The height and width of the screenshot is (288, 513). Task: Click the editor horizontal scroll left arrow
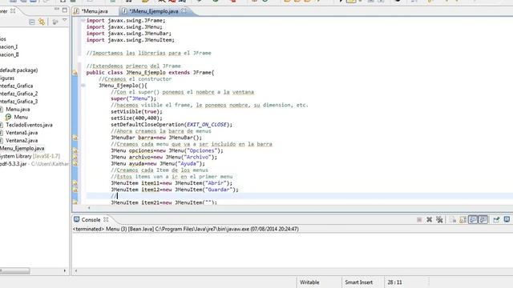pyautogui.click(x=89, y=208)
